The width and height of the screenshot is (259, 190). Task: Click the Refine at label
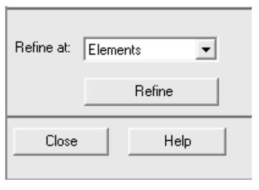tap(43, 47)
